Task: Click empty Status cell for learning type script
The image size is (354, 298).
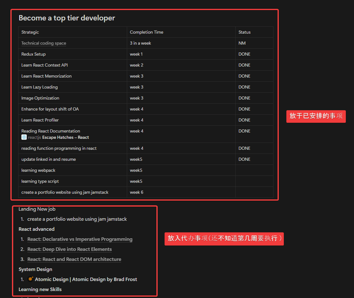Action: coord(254,181)
